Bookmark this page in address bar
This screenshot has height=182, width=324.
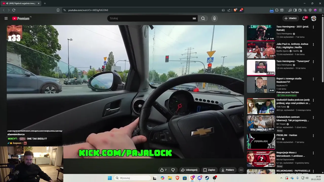(x=58, y=10)
